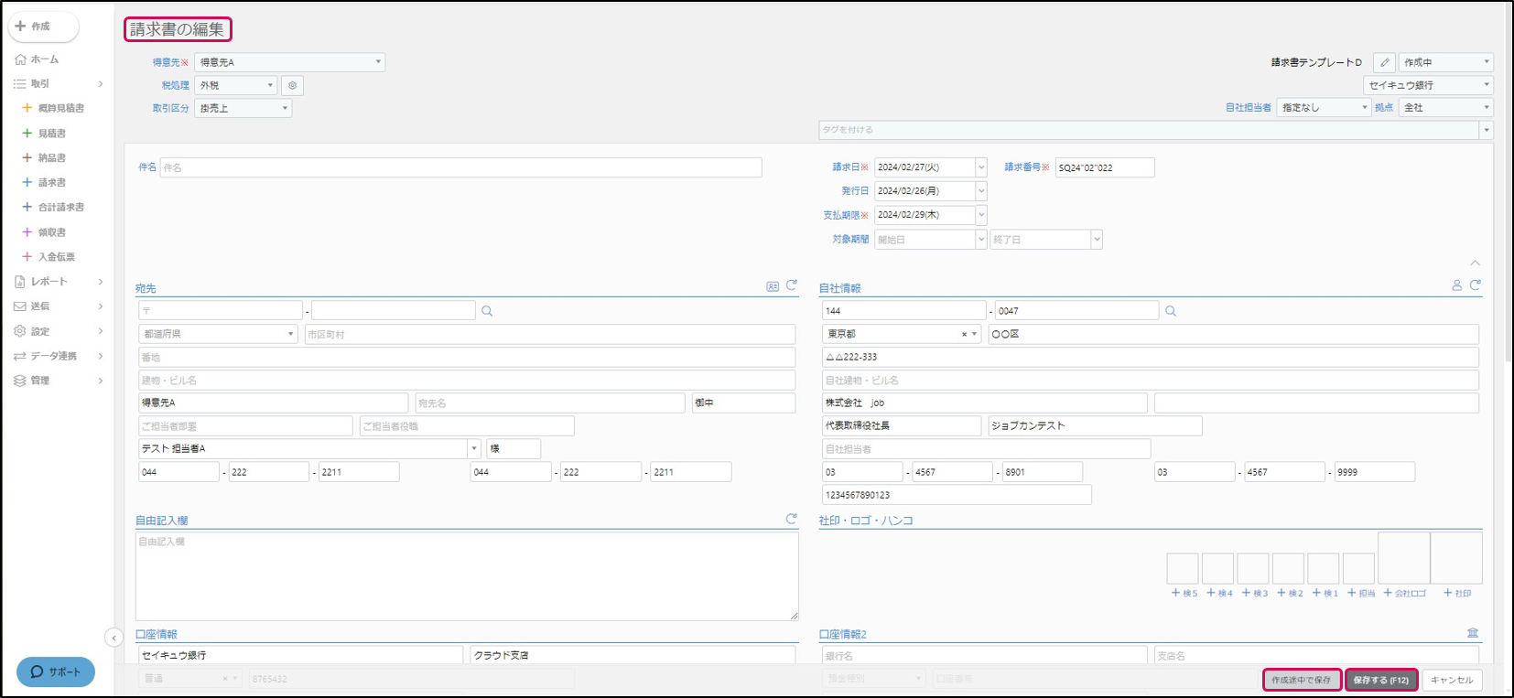
Task: Click the 保存する (F12) button
Action: [x=1380, y=680]
